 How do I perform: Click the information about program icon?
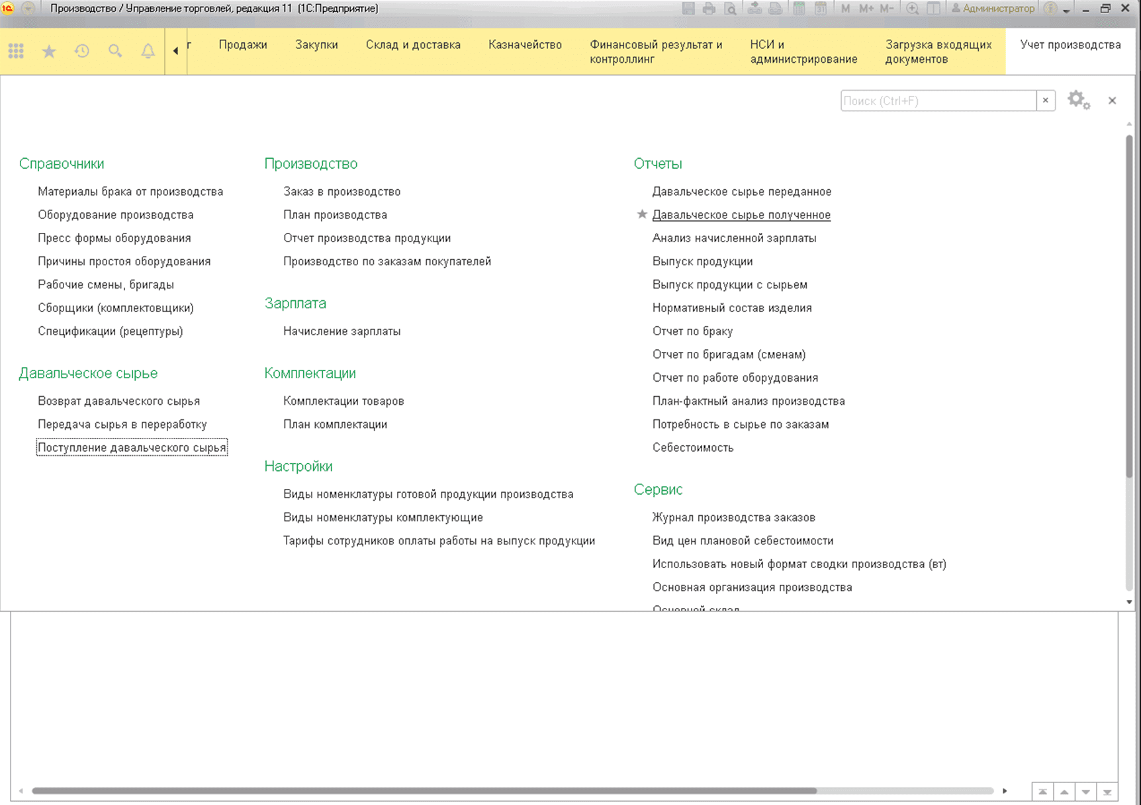pos(1050,9)
